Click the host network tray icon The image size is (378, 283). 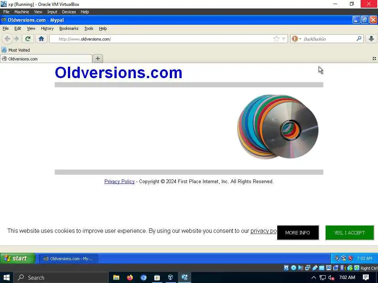[x=323, y=278]
